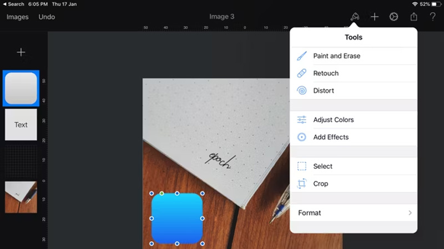Click the Paint and Erase brush icon
This screenshot has width=444, height=249.
(x=301, y=56)
